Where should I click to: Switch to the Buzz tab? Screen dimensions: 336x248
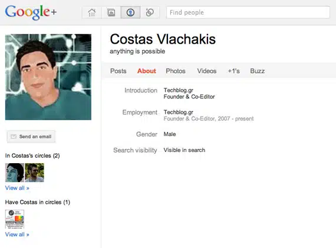pyautogui.click(x=258, y=71)
